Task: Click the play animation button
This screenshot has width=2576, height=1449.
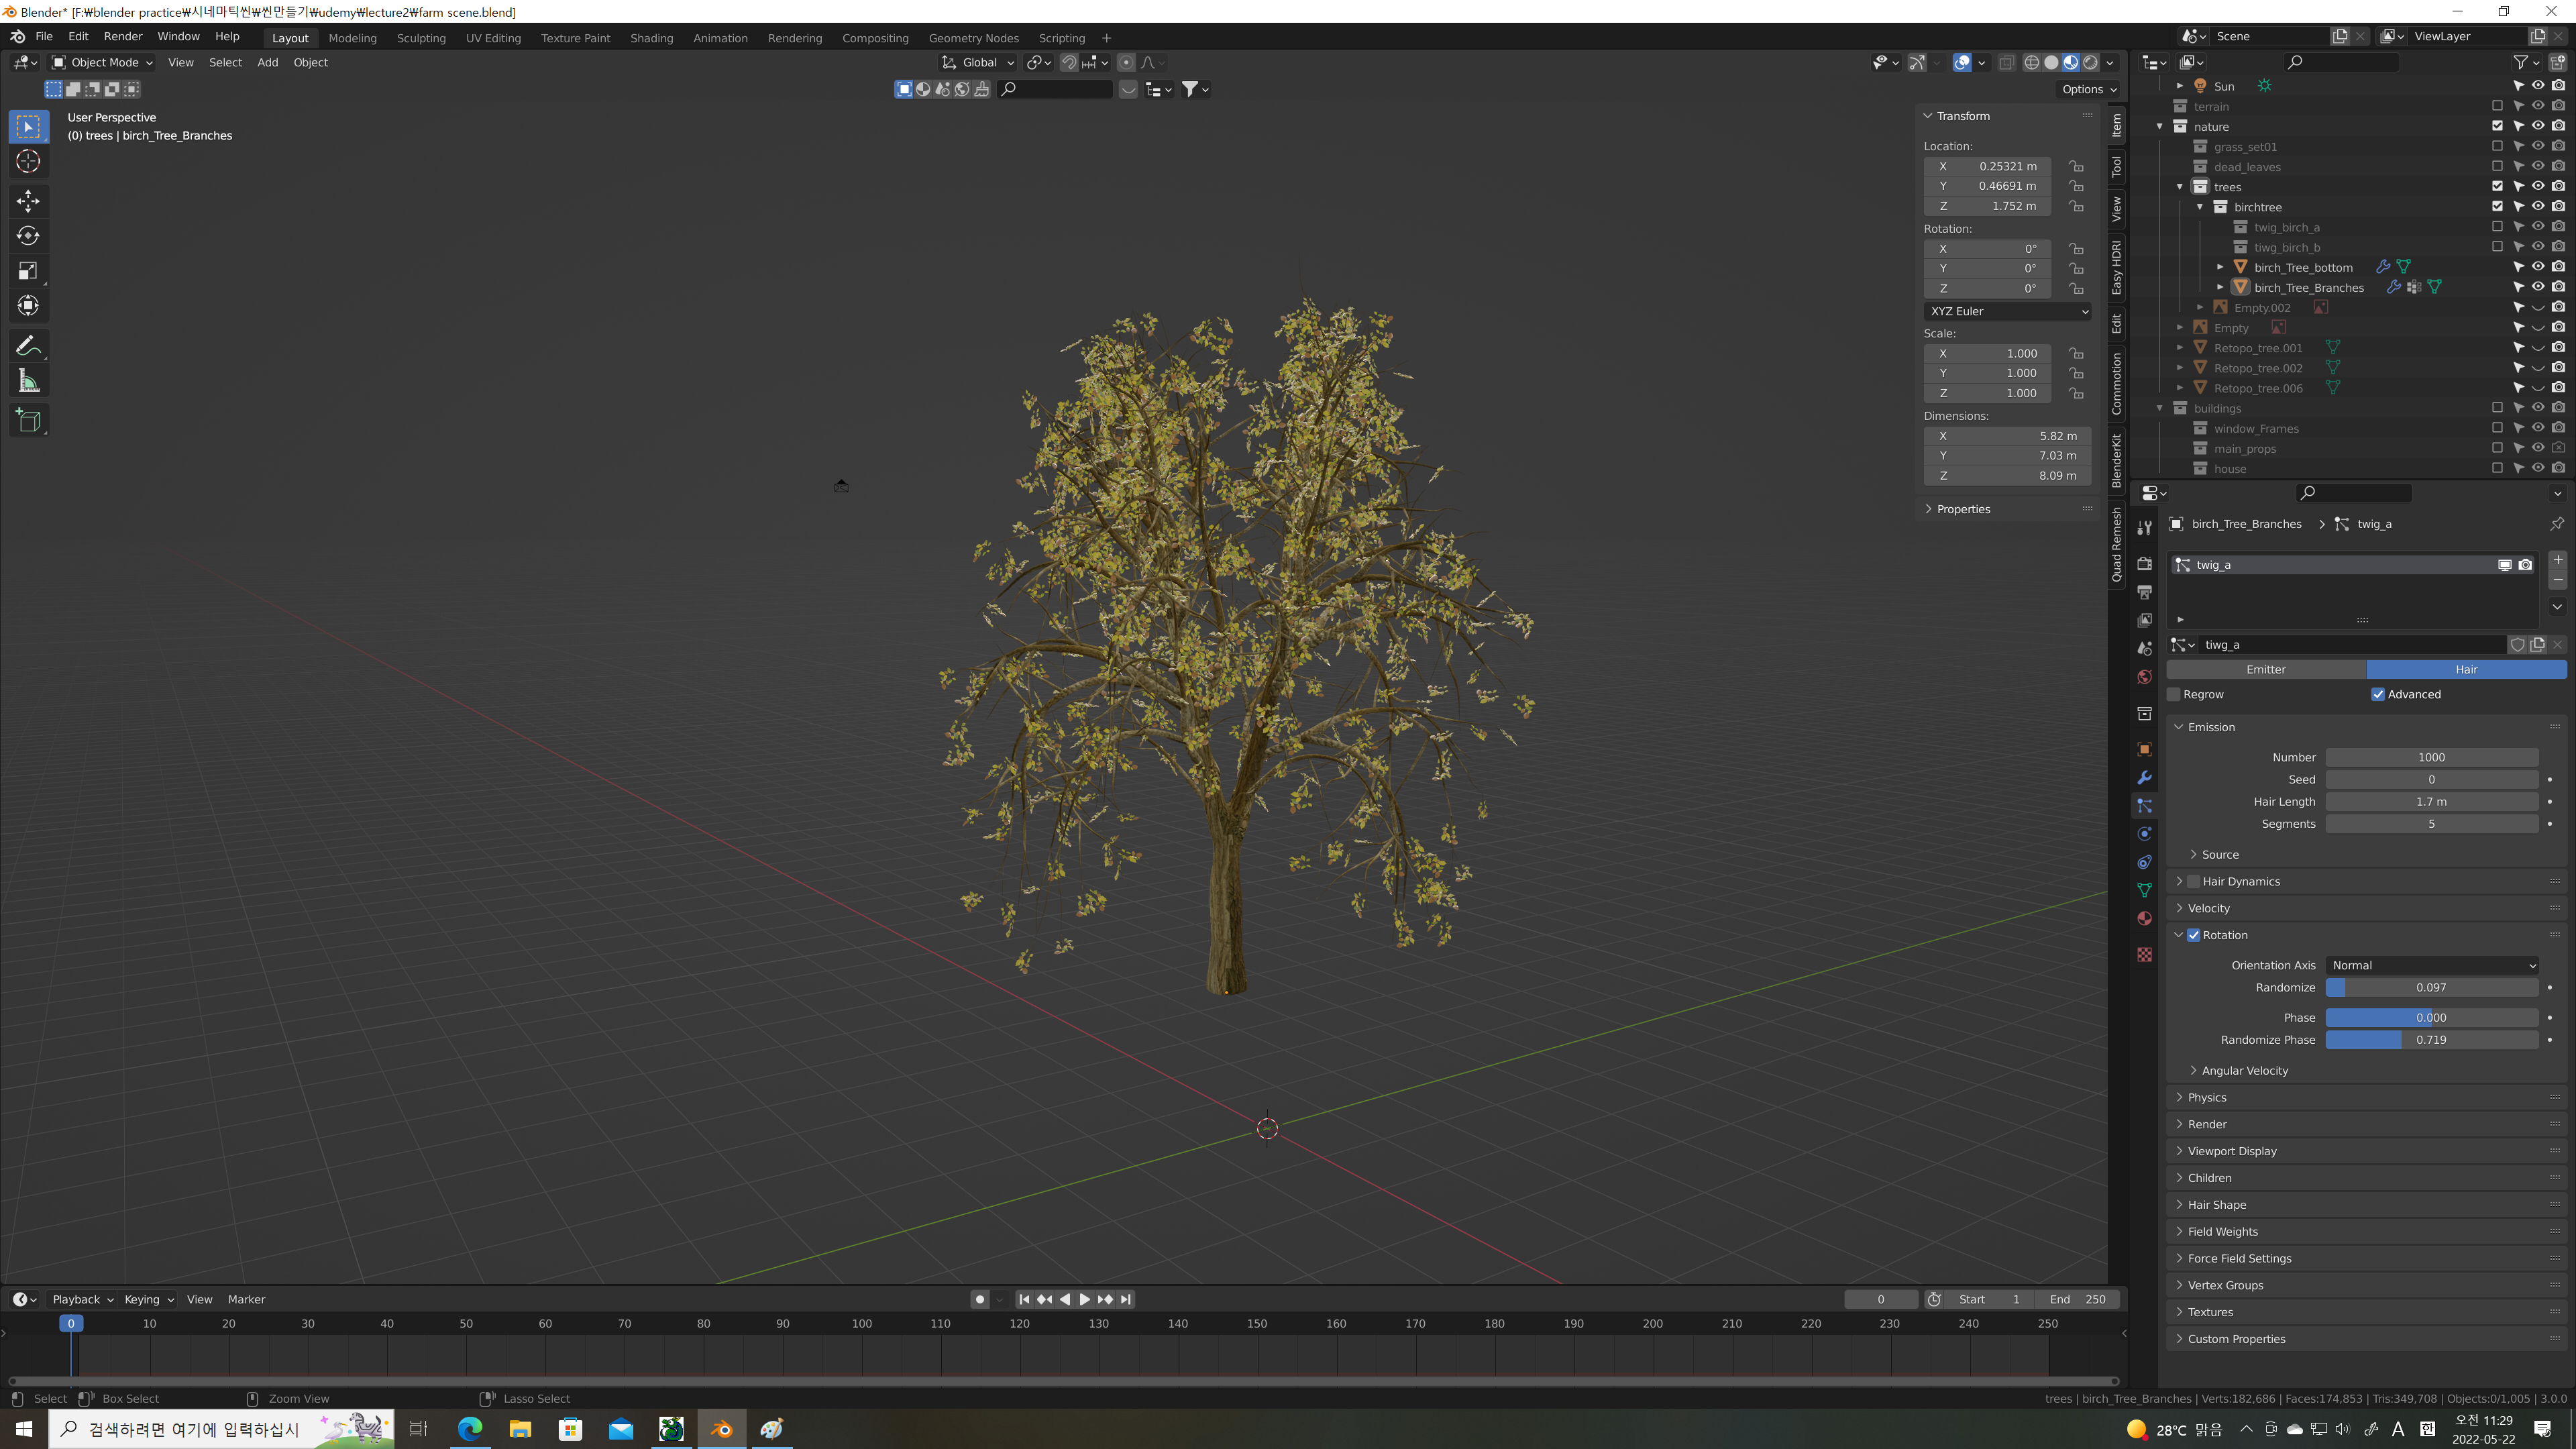Action: (1084, 1299)
